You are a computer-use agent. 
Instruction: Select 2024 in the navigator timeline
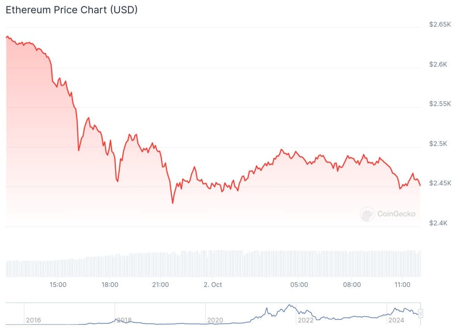tap(396, 320)
